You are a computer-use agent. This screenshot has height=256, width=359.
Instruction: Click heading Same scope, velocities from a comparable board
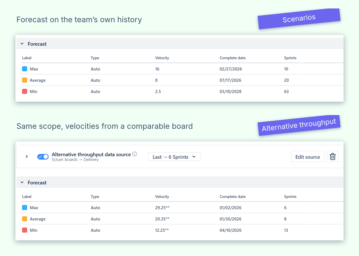coord(105,126)
